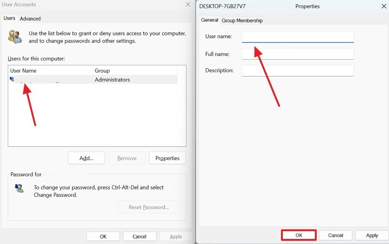This screenshot has width=389, height=244.
Task: Select the General tab in Properties
Action: (x=210, y=20)
